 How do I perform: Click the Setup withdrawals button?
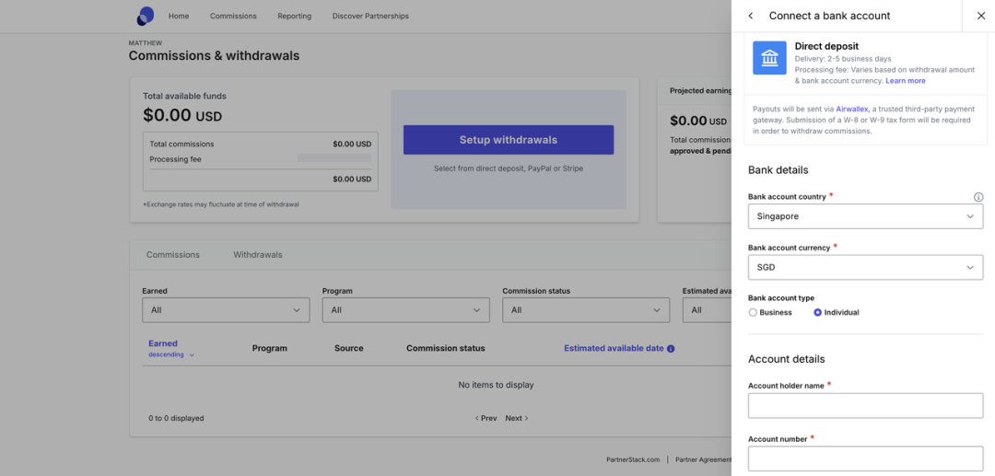pos(509,140)
